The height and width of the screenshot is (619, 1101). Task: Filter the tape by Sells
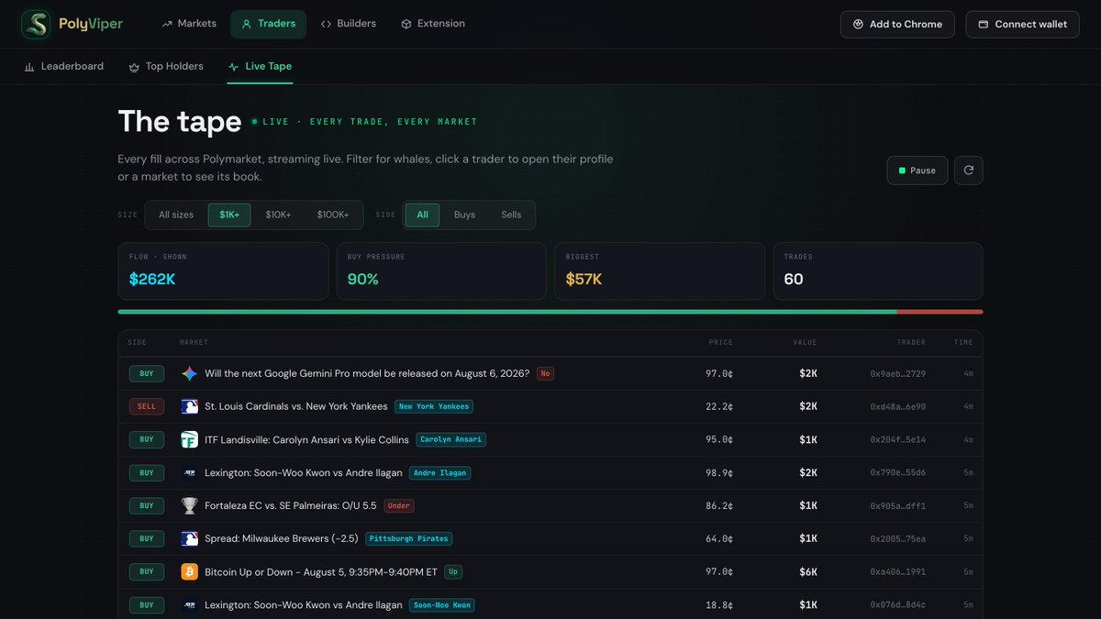click(x=511, y=215)
